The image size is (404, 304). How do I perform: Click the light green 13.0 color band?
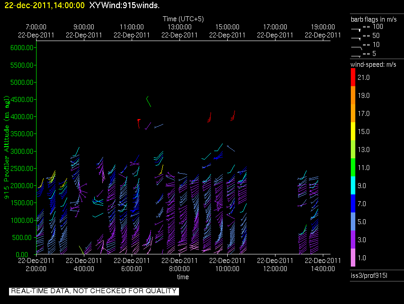[x=353, y=149]
